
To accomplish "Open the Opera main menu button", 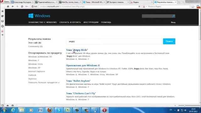I will (x=5, y=2).
